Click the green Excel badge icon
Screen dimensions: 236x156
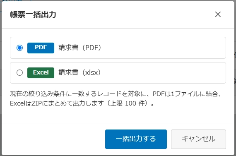click(41, 73)
